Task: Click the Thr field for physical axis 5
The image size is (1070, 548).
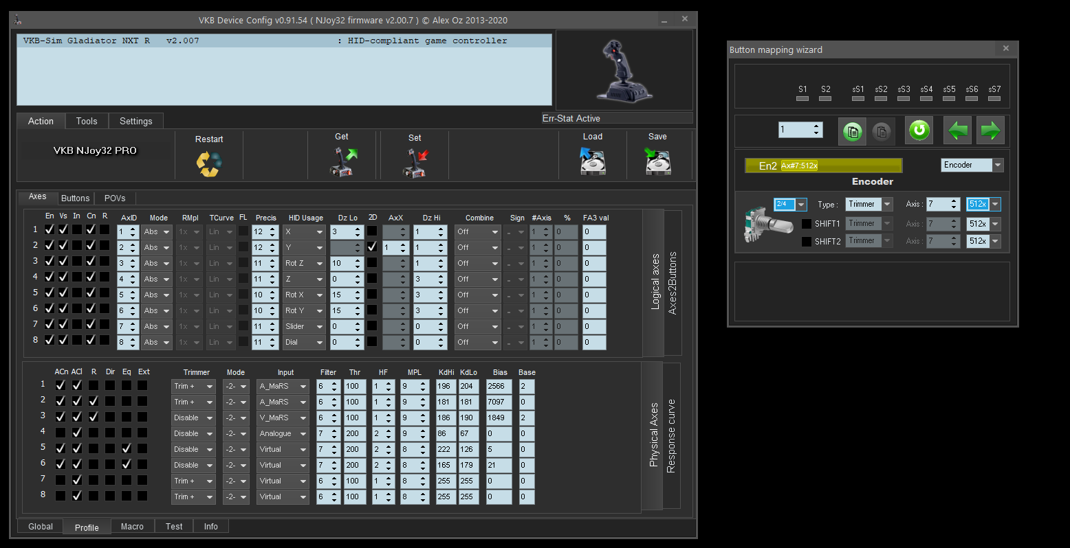Action: pyautogui.click(x=355, y=450)
